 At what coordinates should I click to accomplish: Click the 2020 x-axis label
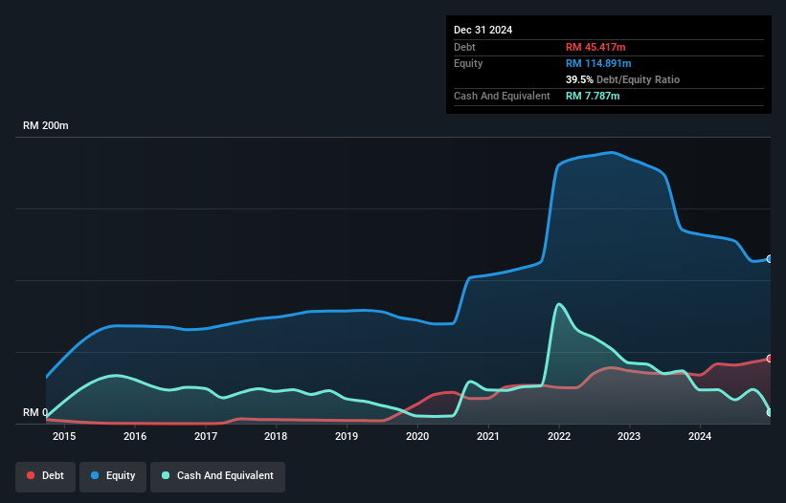[417, 436]
